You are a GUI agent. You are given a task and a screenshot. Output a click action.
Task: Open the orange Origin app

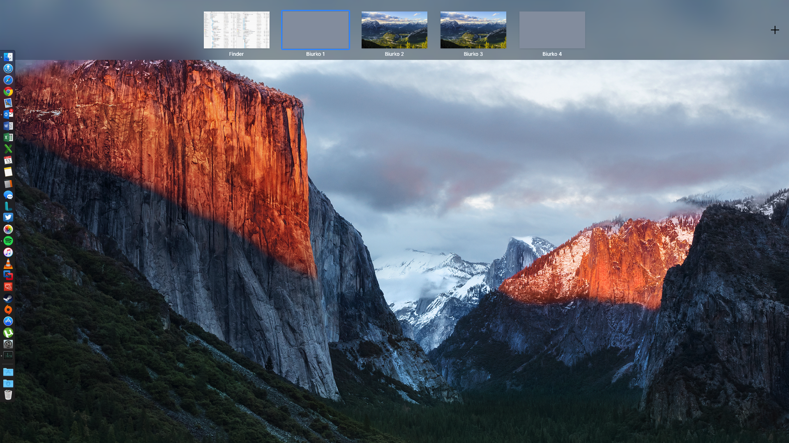click(x=8, y=310)
